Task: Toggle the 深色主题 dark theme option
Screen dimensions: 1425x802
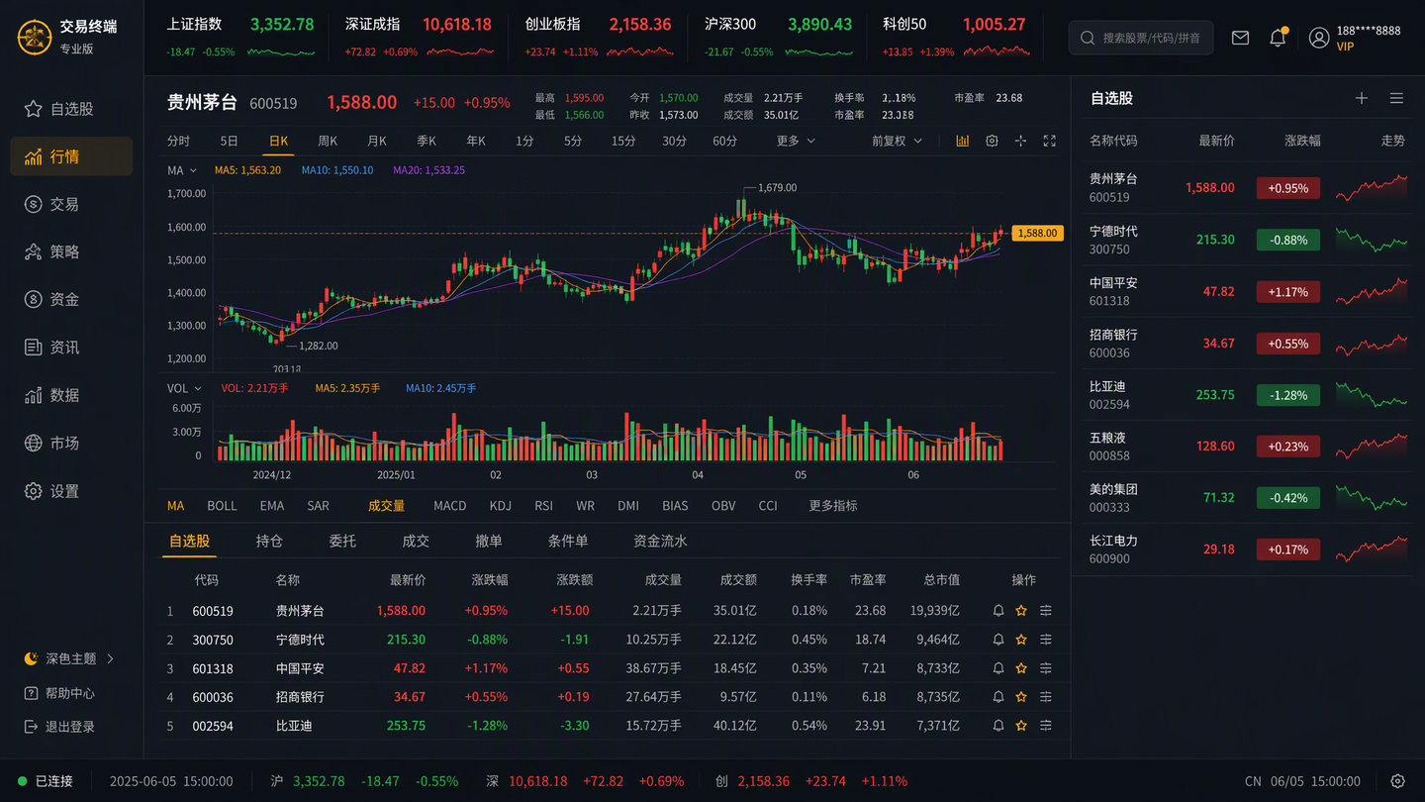Action: (69, 658)
